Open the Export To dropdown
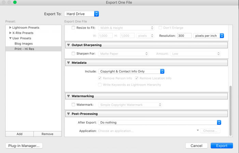The image size is (239, 153). (82, 14)
